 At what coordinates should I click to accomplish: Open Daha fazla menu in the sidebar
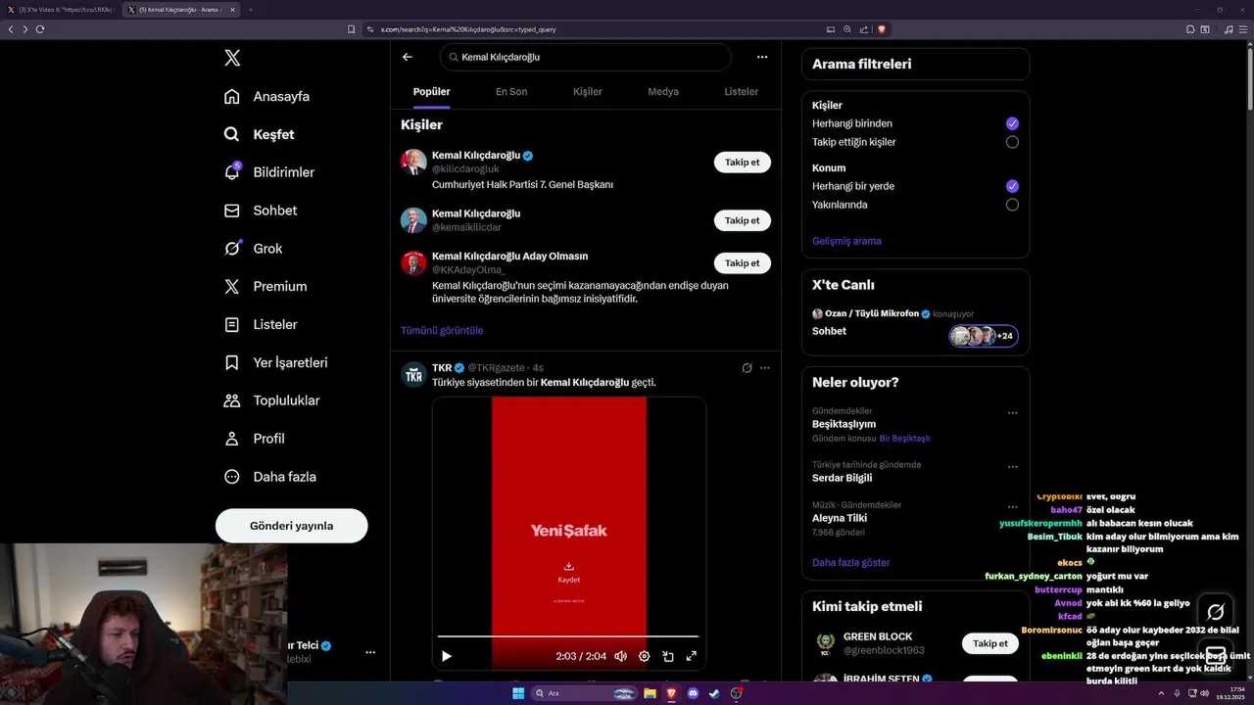click(269, 477)
